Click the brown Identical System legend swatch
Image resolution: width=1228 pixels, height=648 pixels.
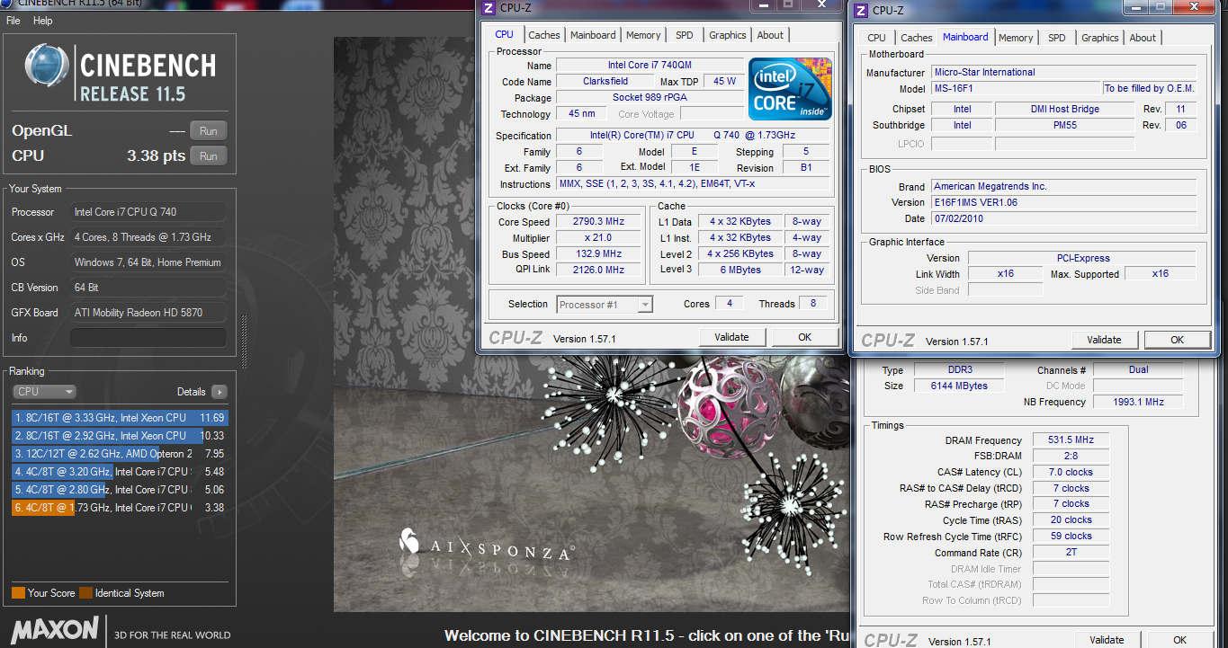coord(85,593)
